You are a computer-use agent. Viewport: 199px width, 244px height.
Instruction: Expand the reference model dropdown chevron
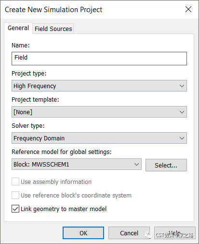[x=136, y=164]
